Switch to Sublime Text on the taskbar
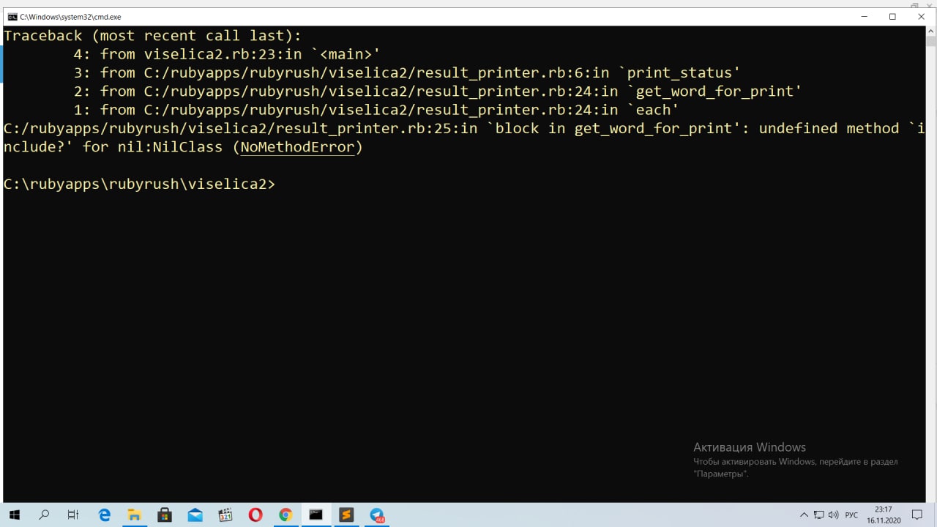Viewport: 937px width, 527px height. [346, 515]
